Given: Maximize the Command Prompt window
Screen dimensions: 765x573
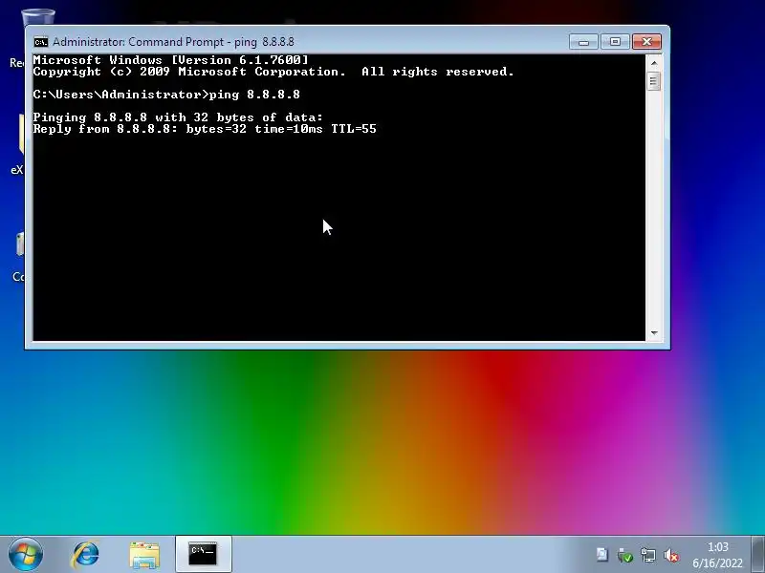Looking at the screenshot, I should pyautogui.click(x=615, y=42).
